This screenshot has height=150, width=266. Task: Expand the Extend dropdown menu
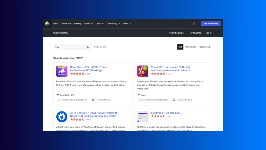point(88,23)
